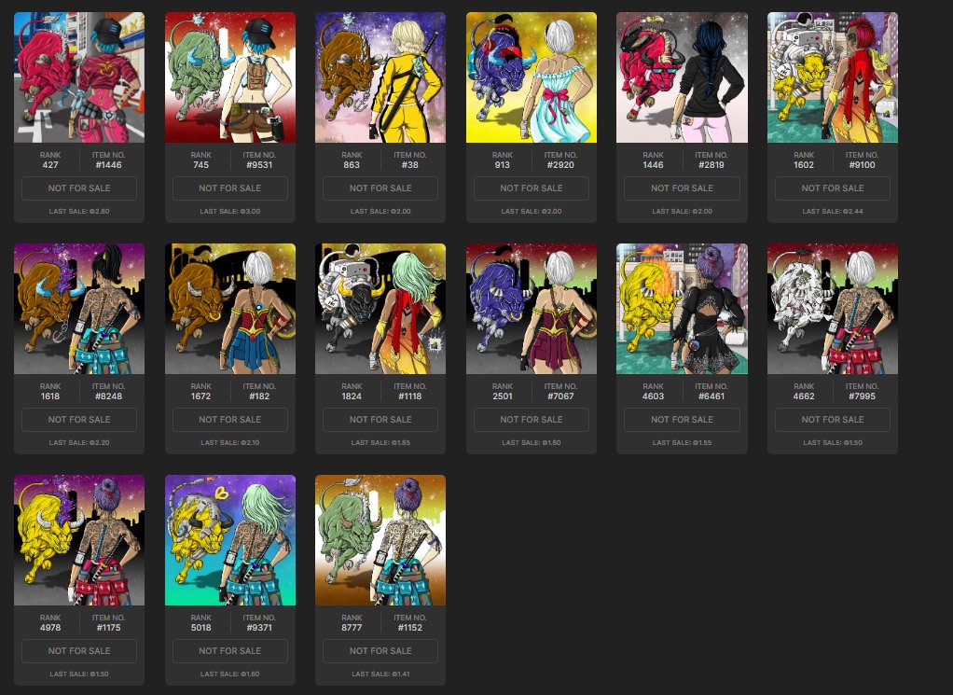Screen dimensions: 953x695
Task: View the yellow jumpsuit artwork of item #38
Action: [x=380, y=77]
